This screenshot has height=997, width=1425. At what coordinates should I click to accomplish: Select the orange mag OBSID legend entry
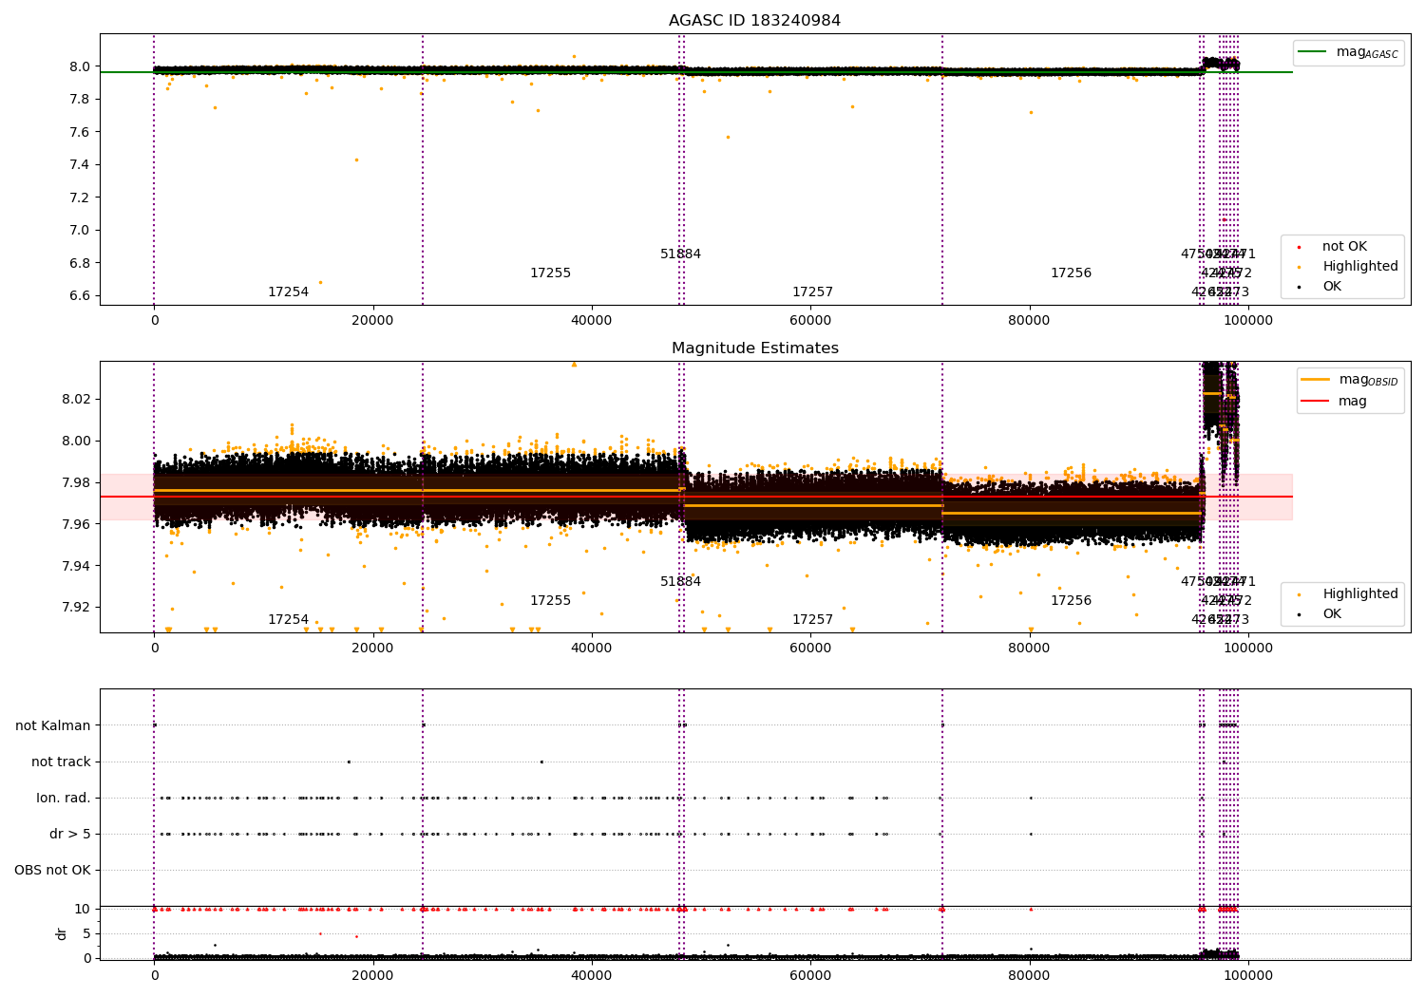[1350, 380]
